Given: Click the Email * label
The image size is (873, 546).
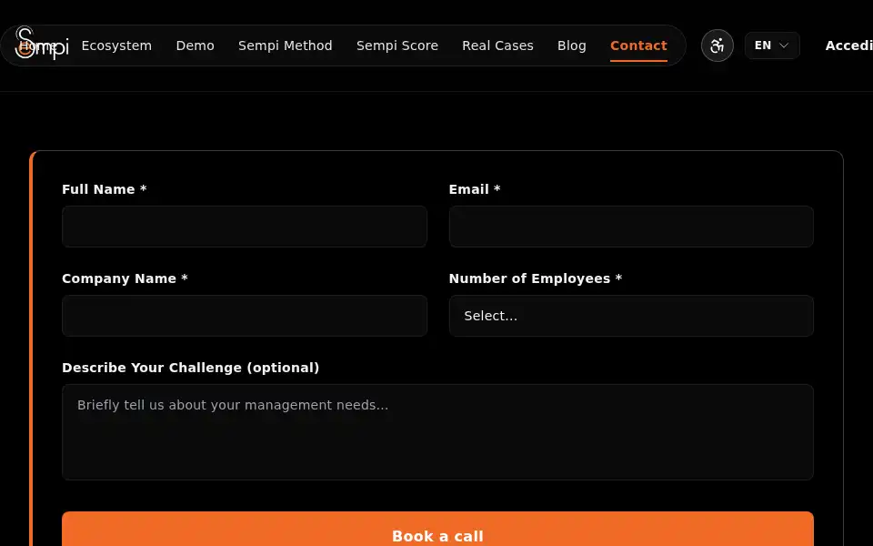Looking at the screenshot, I should coord(475,189).
